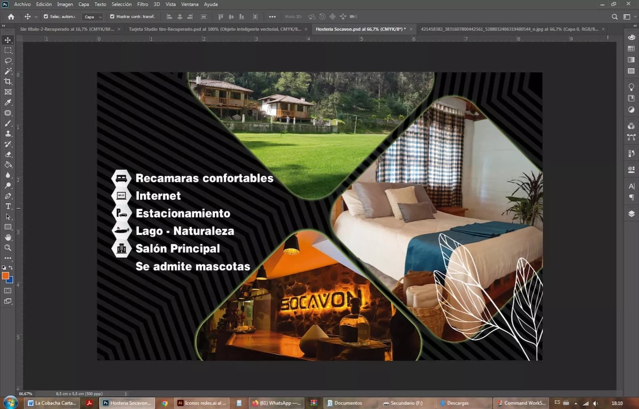Open the three-dots align options menu
Screen dimensions: 639x409
(x=272, y=17)
